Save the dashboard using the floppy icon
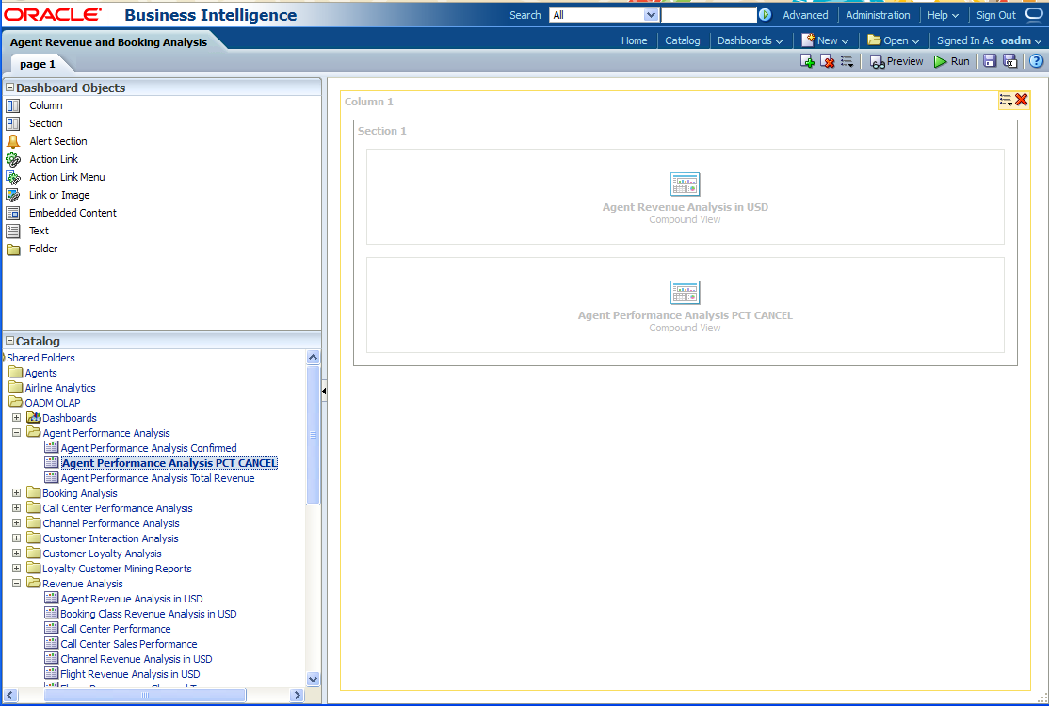The width and height of the screenshot is (1049, 706). coord(990,61)
